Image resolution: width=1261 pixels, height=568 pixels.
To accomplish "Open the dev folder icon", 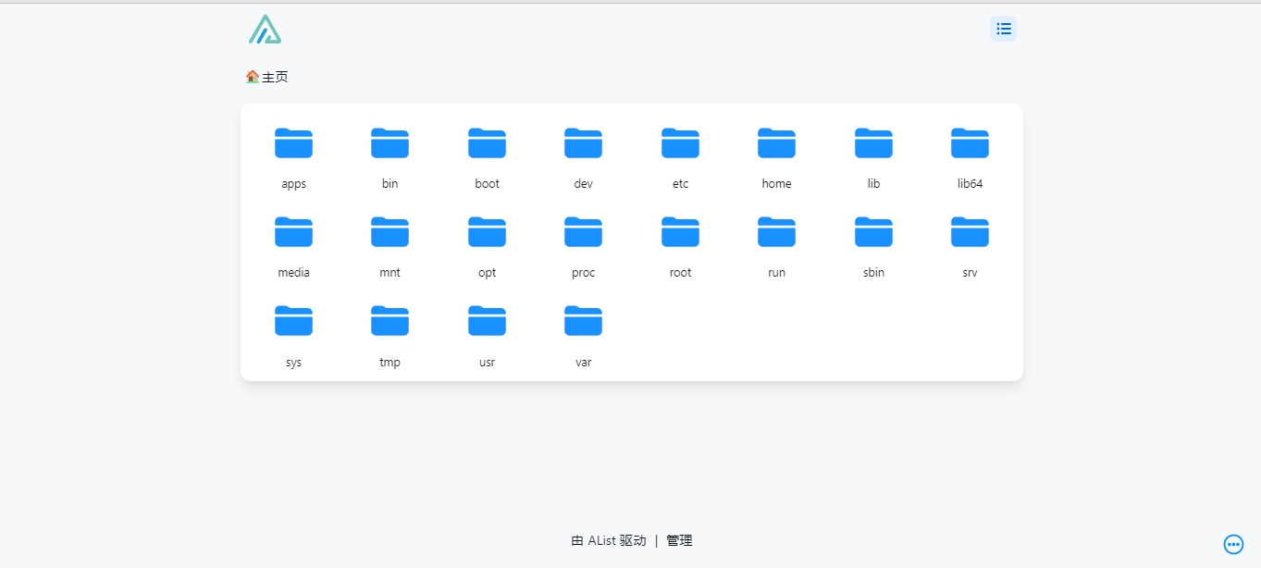I will 584,143.
